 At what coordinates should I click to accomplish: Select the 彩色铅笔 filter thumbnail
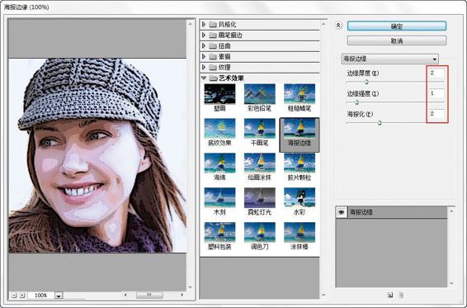click(x=259, y=97)
